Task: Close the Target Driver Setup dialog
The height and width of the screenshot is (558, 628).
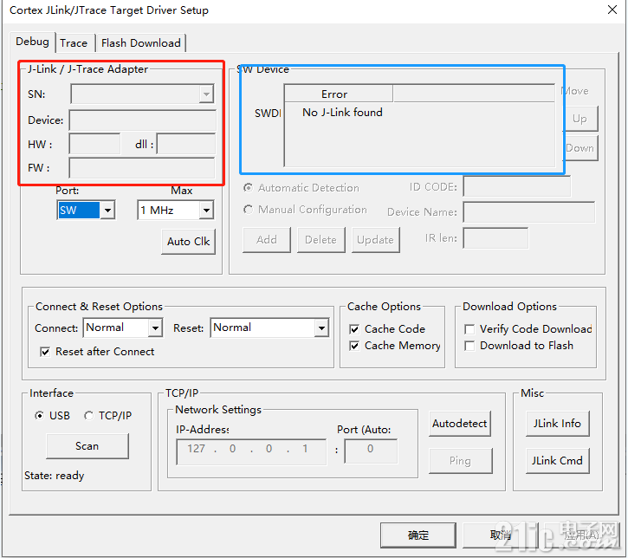Action: pos(612,10)
